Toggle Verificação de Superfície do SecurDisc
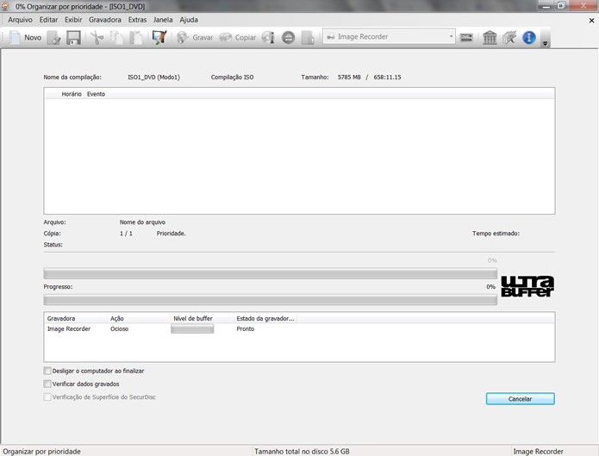The width and height of the screenshot is (599, 456). (x=47, y=397)
